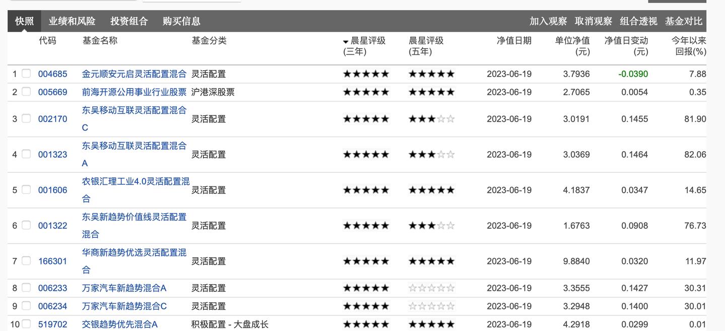Screen dimensions: 725x331
Task: Click the year-to-date return 76.73
Action: coord(695,226)
